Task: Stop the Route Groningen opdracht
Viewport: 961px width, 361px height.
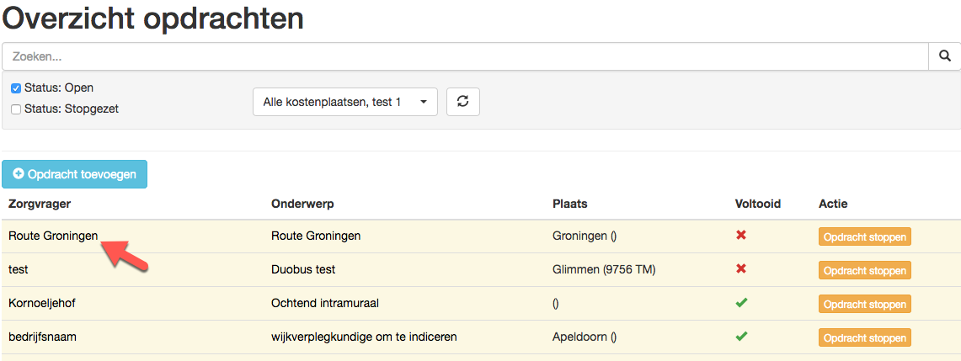Action: coord(865,236)
